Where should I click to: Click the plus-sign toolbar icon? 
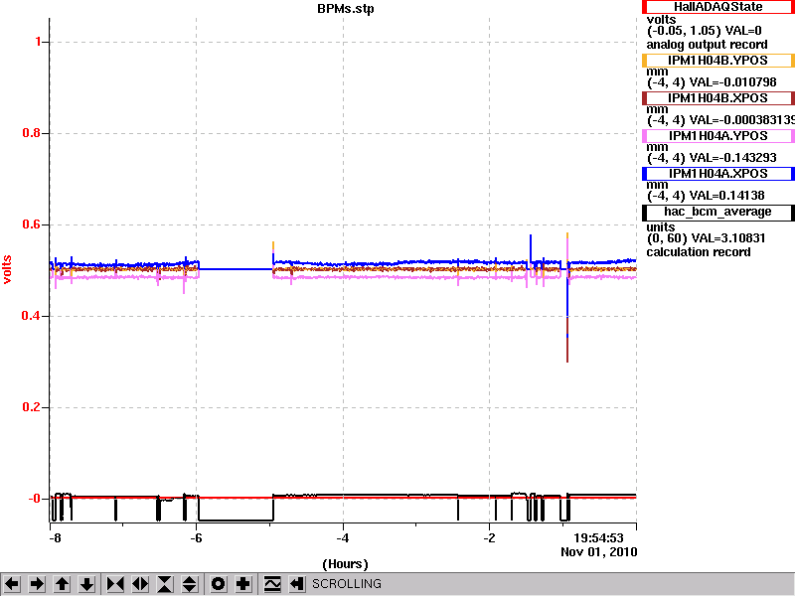[x=242, y=584]
